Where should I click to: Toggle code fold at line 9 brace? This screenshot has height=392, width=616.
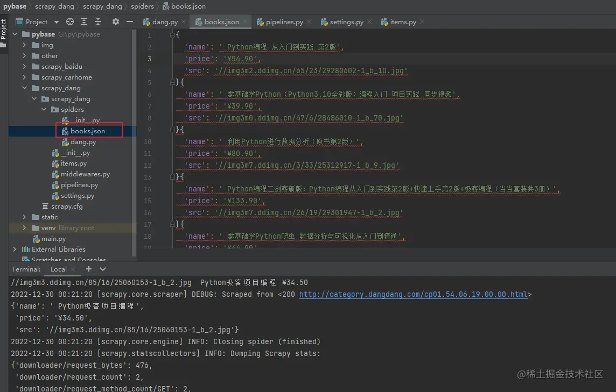(172, 130)
